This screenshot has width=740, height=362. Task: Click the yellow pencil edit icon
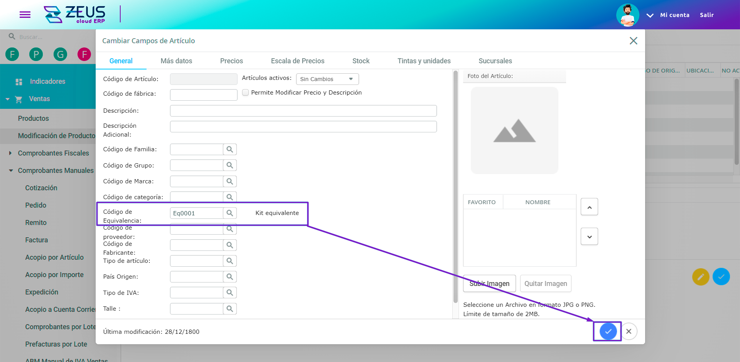click(700, 277)
